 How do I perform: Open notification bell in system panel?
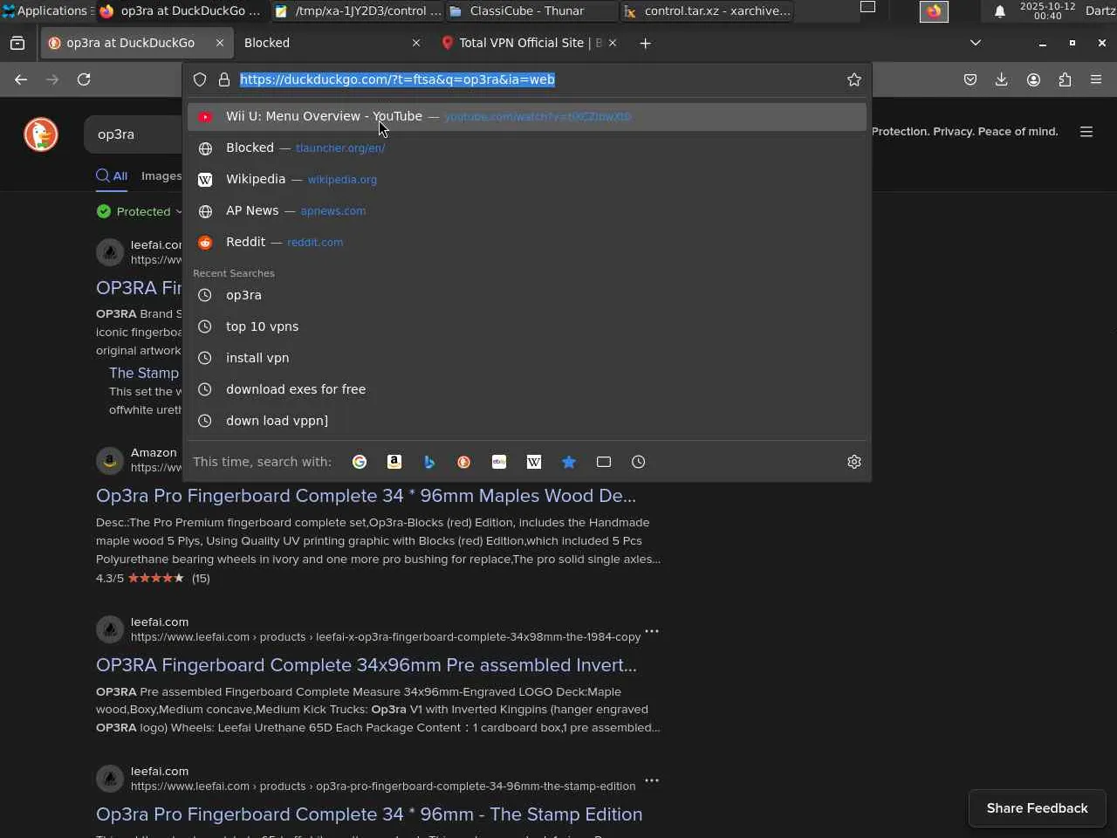pos(1000,11)
